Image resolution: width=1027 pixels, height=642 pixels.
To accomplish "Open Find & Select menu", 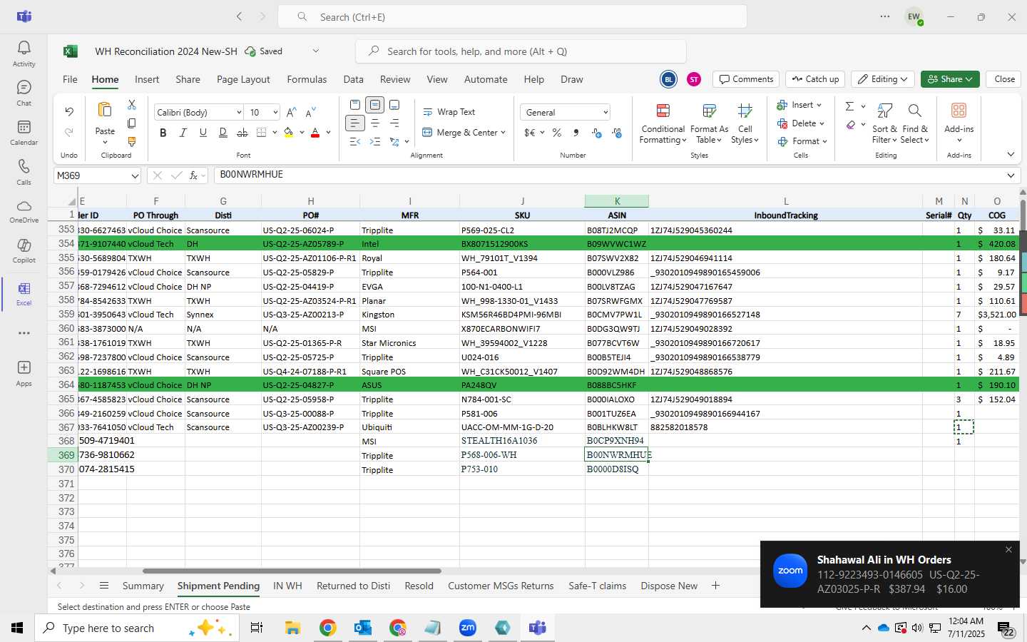I will (x=914, y=123).
